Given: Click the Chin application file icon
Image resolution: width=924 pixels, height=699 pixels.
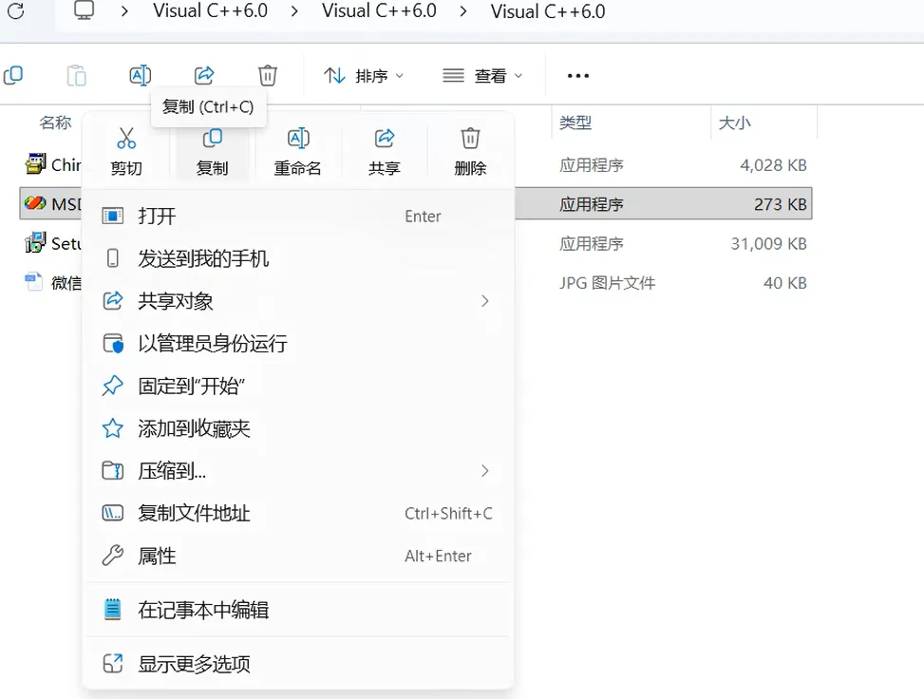Looking at the screenshot, I should (x=35, y=164).
